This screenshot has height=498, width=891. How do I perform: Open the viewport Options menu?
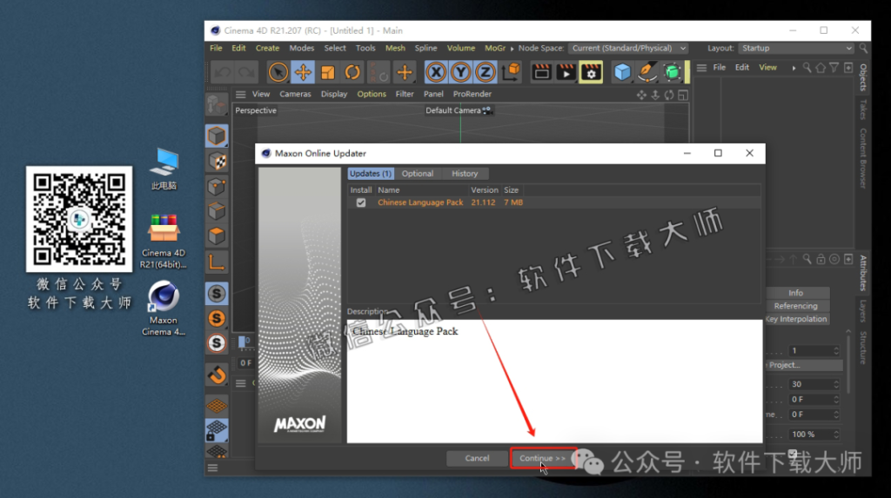(371, 94)
